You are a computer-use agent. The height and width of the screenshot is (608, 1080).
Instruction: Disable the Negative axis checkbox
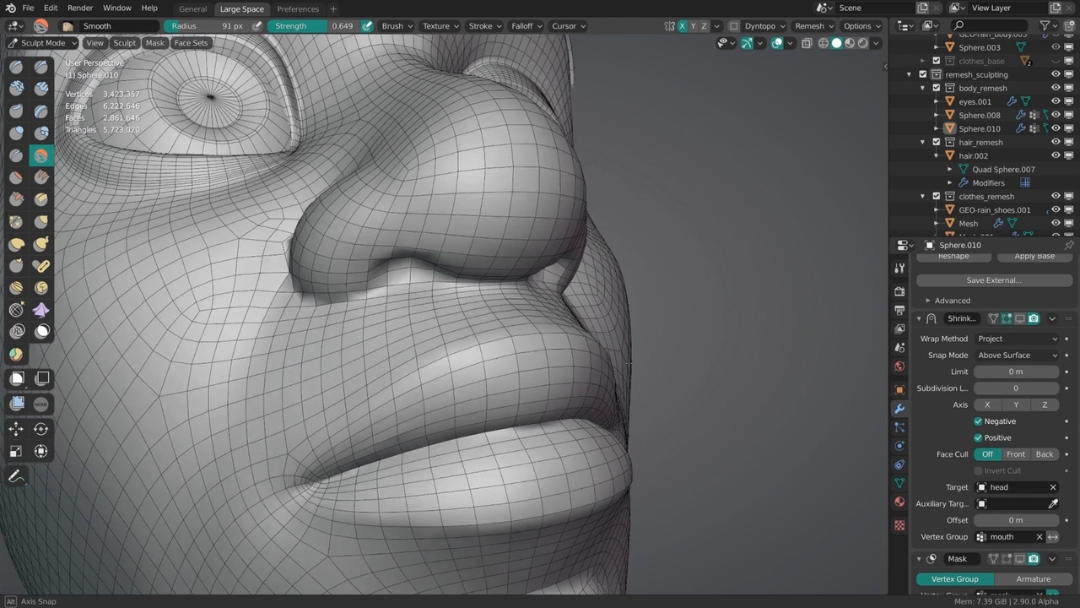(979, 421)
